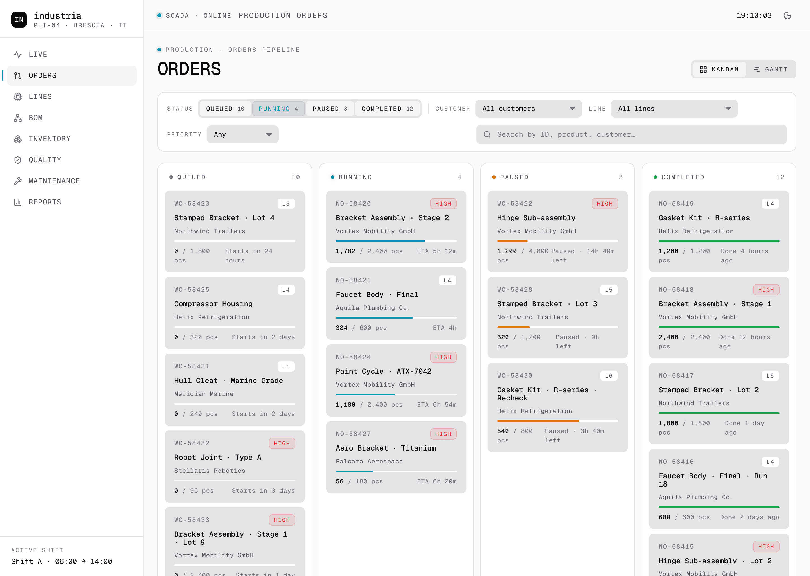Click the L4 badge on WO-58419
The width and height of the screenshot is (810, 576).
770,204
